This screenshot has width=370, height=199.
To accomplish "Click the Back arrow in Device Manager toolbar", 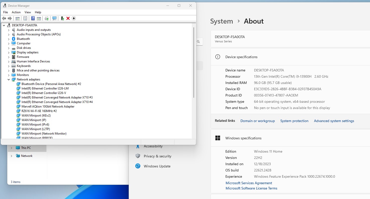I will (4, 18).
